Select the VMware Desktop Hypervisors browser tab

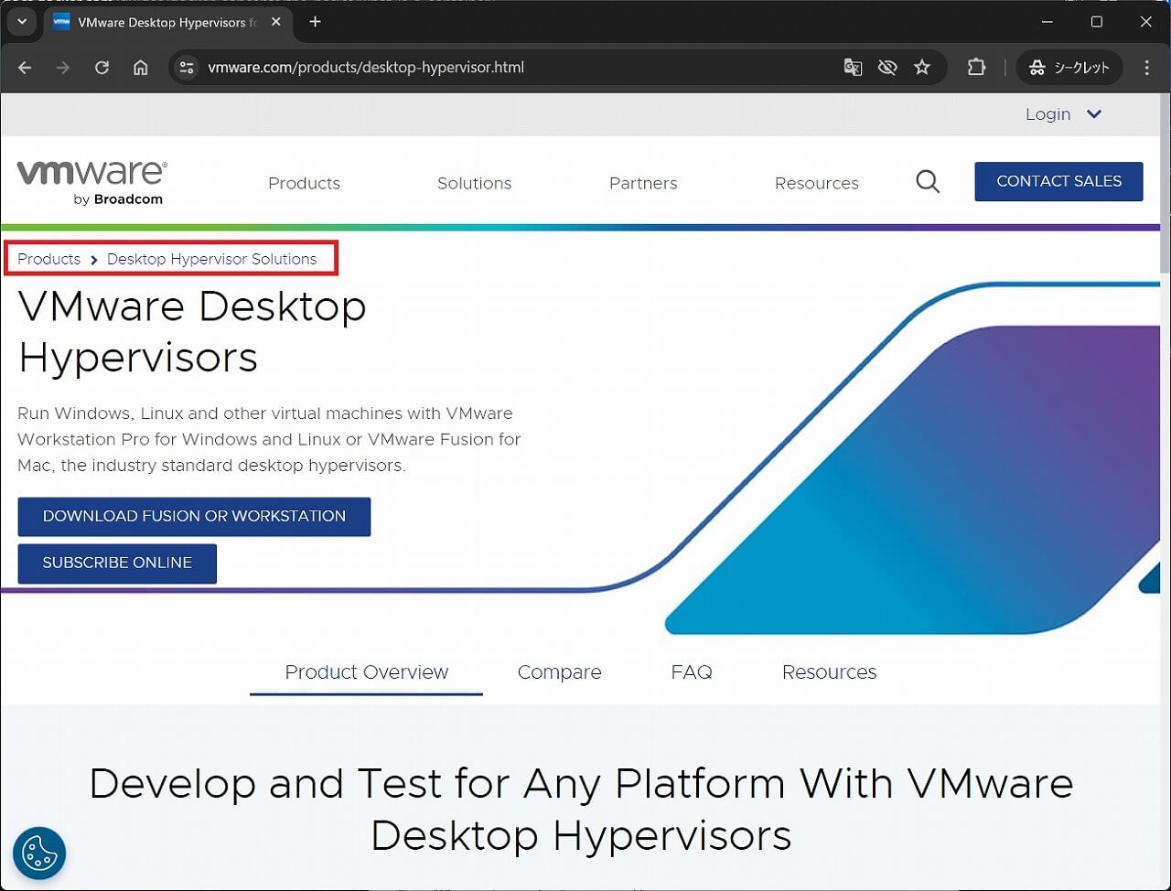click(x=168, y=22)
